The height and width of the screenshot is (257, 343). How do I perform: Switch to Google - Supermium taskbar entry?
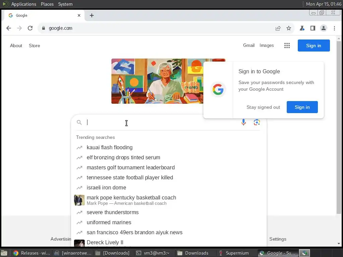tap(278, 253)
